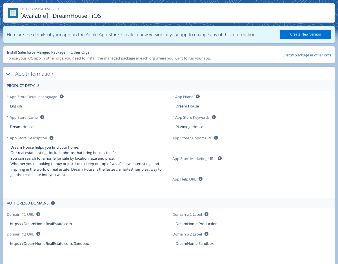Click Domain #1 URL info icon
The width and height of the screenshot is (338, 264).
point(39,214)
